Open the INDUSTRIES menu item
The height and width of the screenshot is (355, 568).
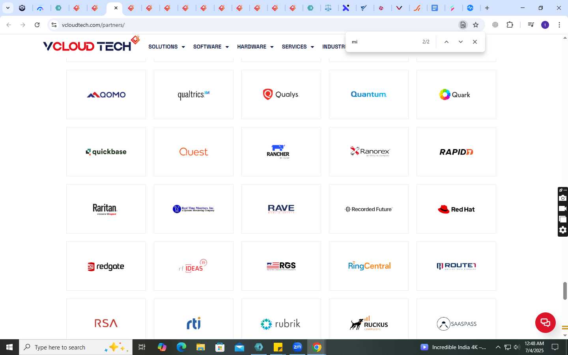tap(334, 47)
